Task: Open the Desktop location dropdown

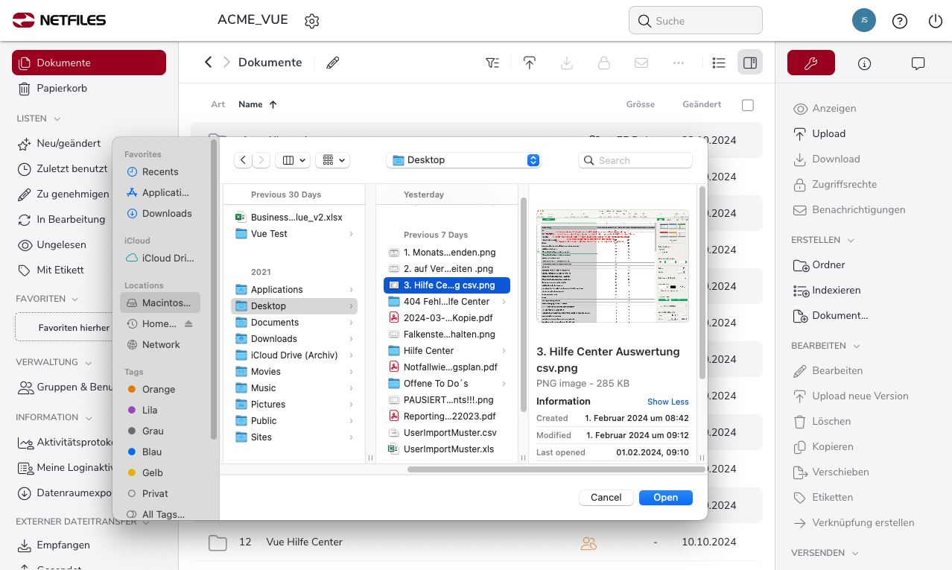Action: 463,160
